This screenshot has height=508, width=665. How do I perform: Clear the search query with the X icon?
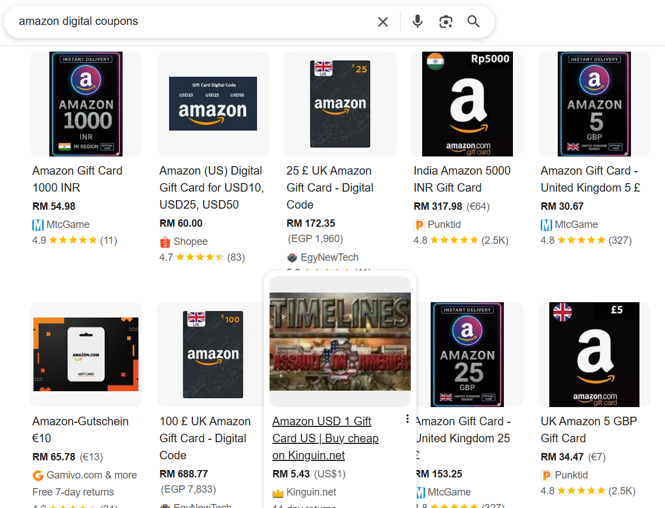(x=382, y=22)
